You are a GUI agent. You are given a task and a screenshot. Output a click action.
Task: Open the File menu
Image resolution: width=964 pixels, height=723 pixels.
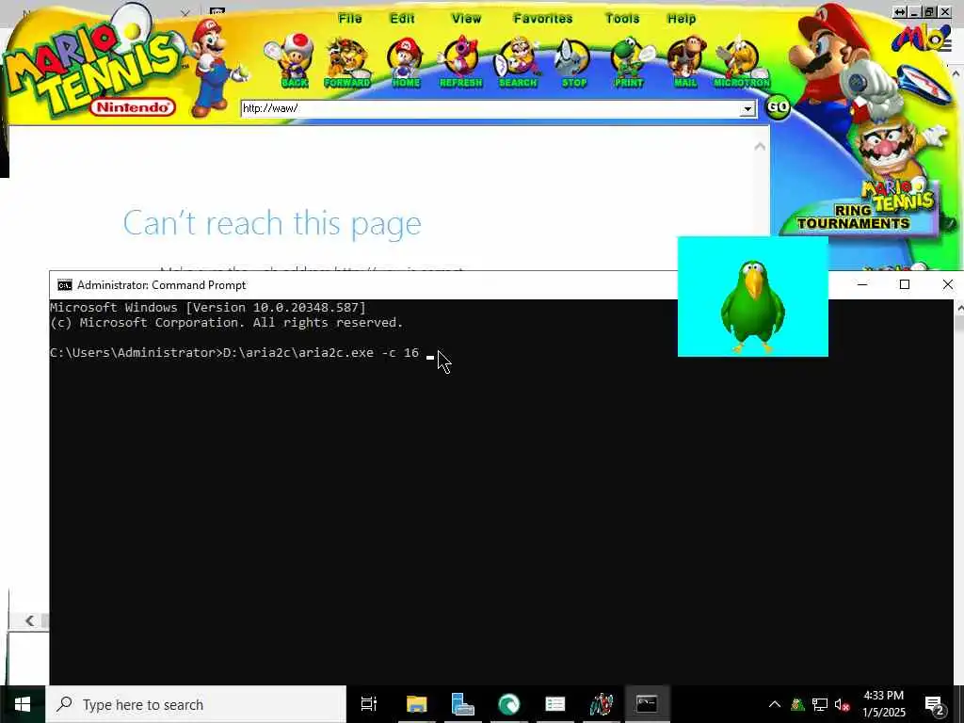(350, 19)
